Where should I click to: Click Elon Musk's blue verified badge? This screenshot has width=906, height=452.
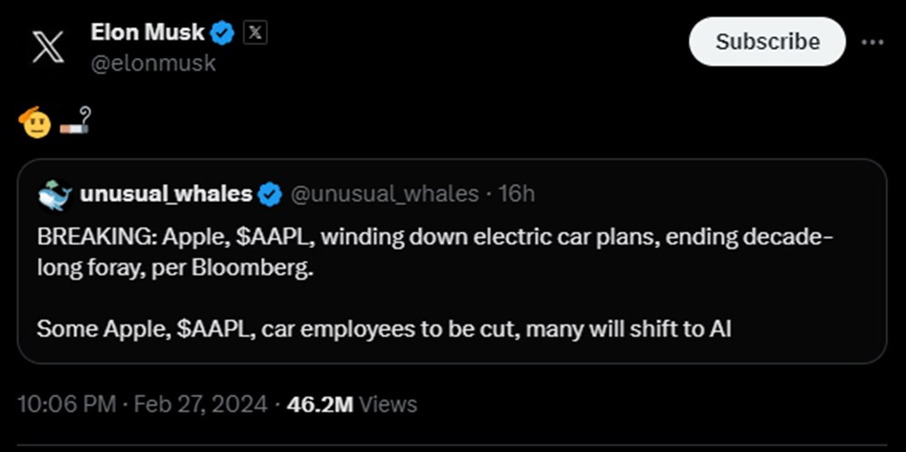tap(223, 34)
